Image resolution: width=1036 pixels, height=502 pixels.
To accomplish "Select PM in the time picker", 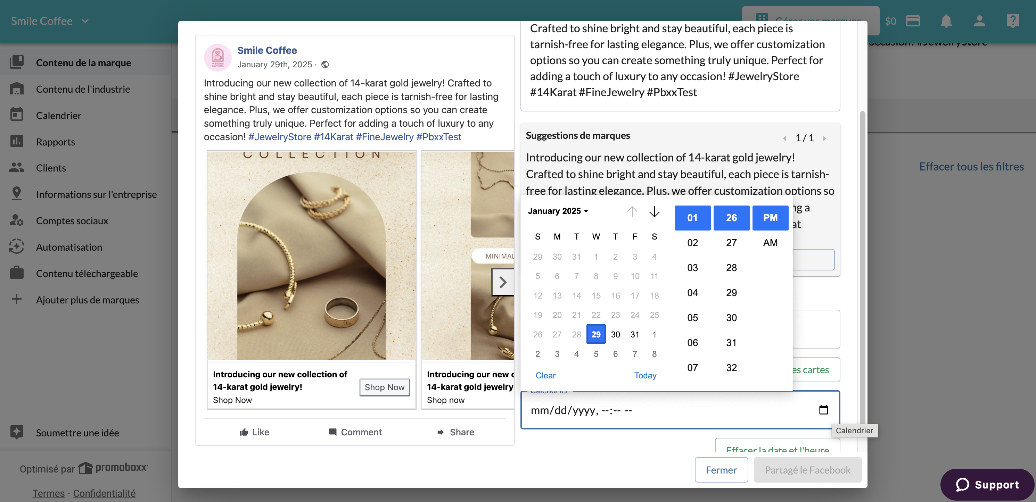I will 770,218.
